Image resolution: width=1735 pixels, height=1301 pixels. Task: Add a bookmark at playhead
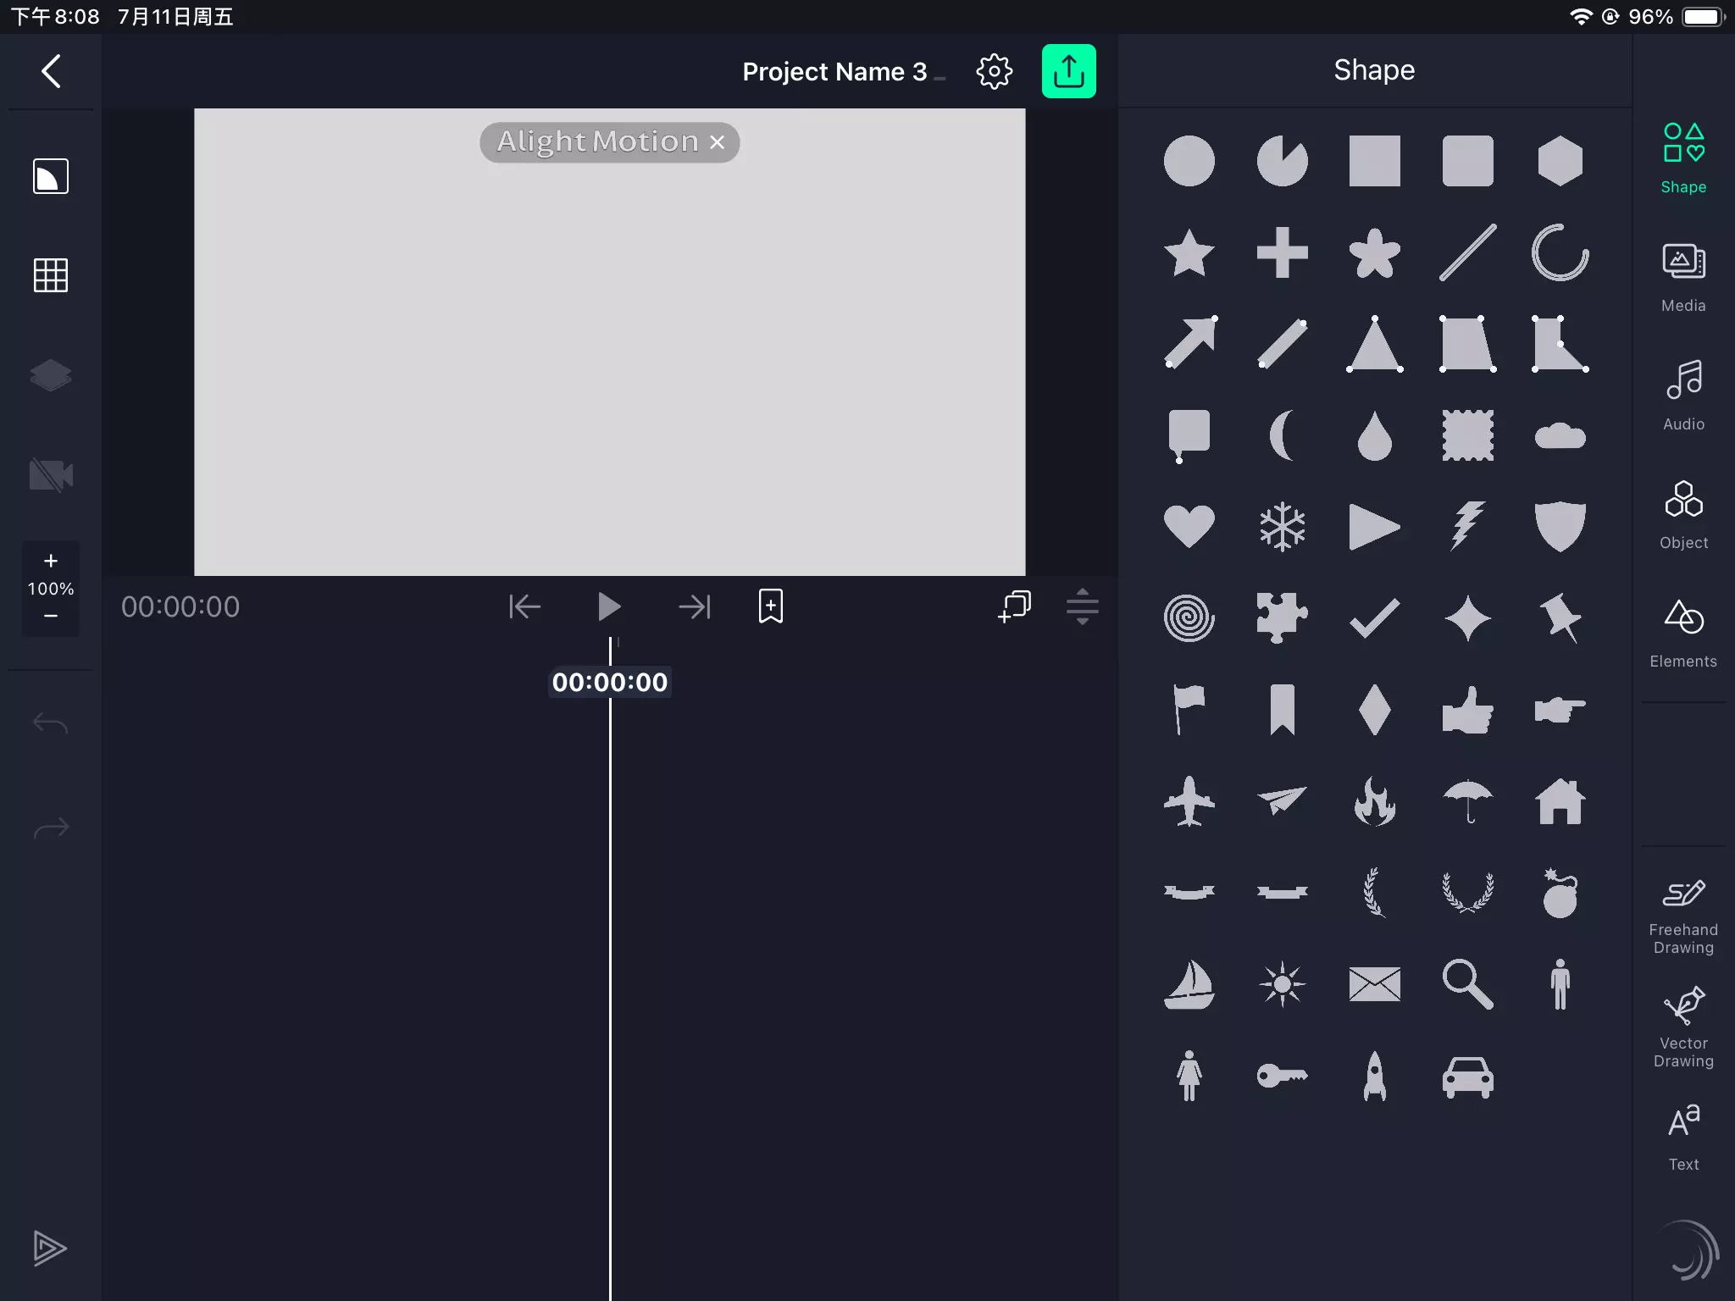pyautogui.click(x=770, y=606)
